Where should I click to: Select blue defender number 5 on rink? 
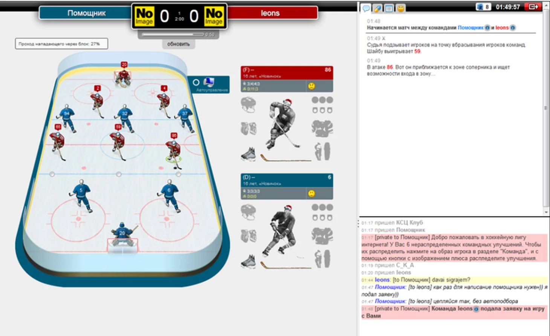pos(81,195)
